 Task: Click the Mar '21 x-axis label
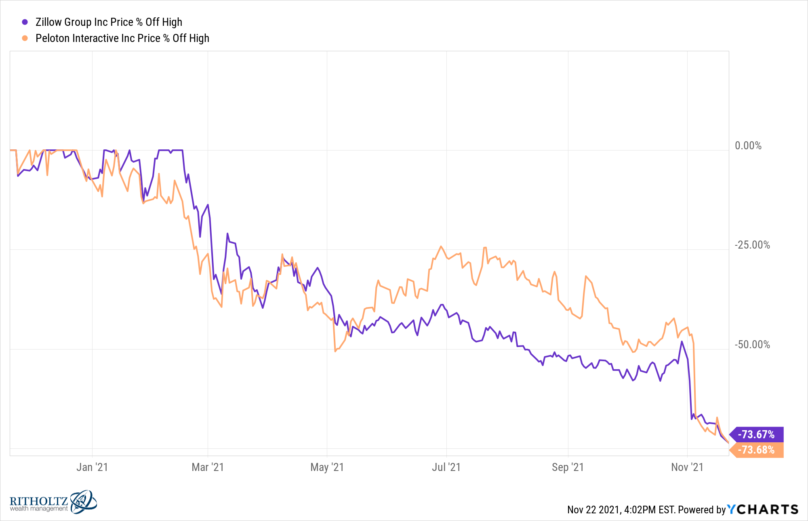(208, 467)
